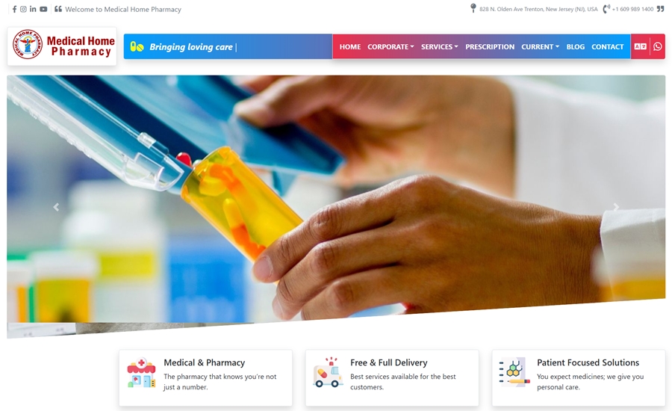This screenshot has height=411, width=672.
Task: Expand the Services dropdown menu
Action: click(x=439, y=47)
